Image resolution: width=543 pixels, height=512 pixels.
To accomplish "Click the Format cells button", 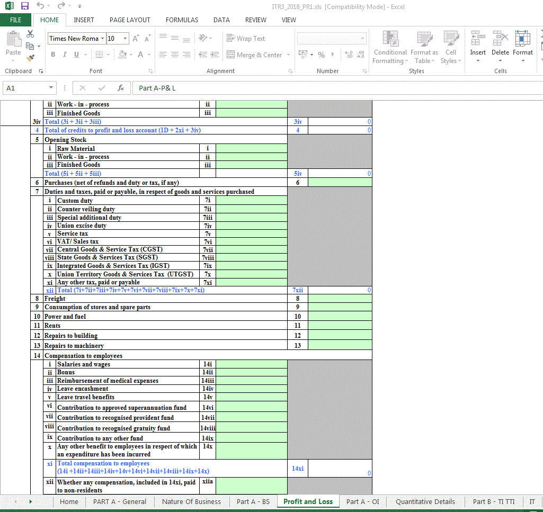I will (522, 47).
